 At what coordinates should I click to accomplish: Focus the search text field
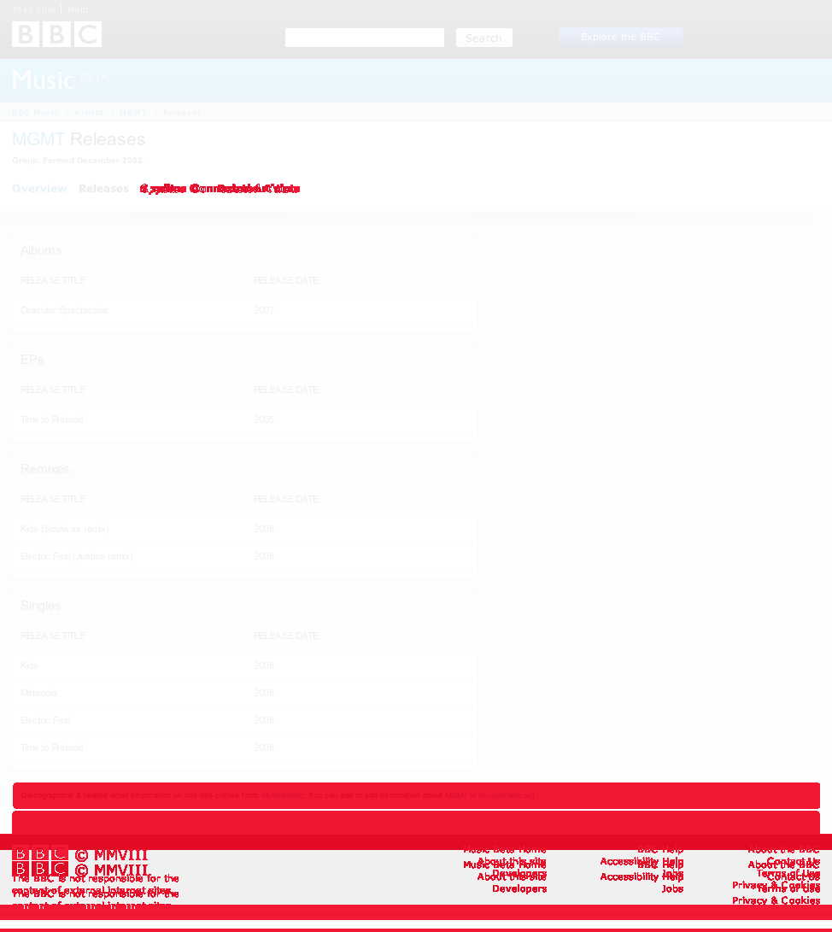tap(364, 38)
